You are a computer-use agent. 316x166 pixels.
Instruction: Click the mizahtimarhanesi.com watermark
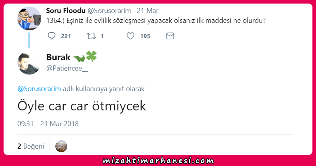tap(158, 160)
